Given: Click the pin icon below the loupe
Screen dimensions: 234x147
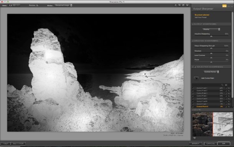Looking at the screenshot, I should 194,138.
